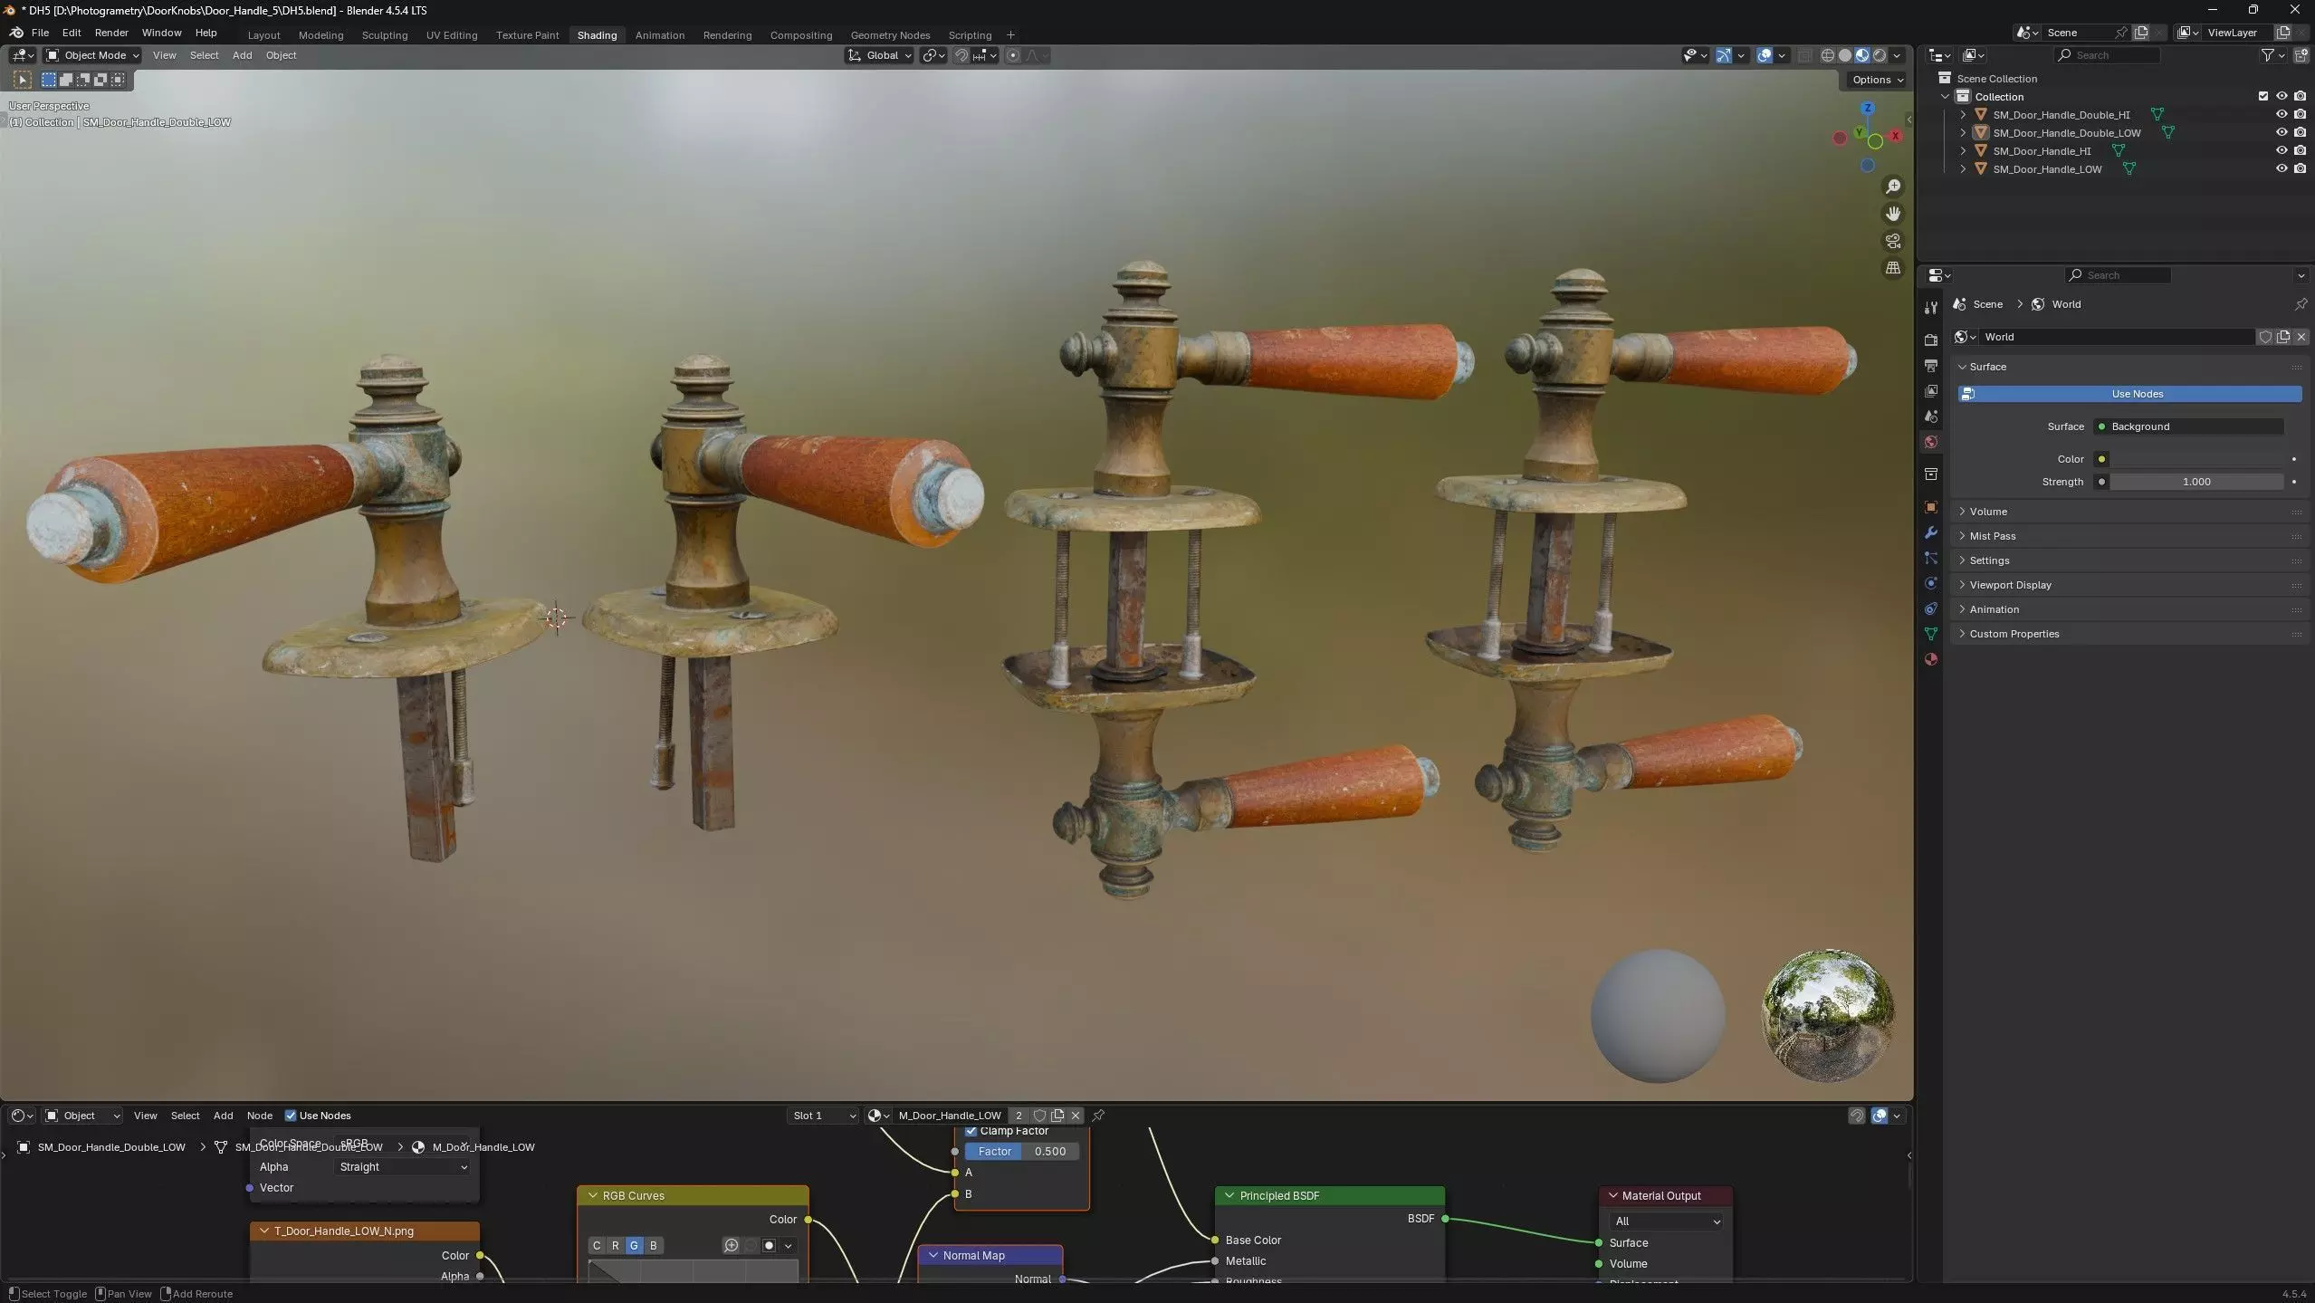Adjust the Factor 0.500 slider

pos(1021,1152)
